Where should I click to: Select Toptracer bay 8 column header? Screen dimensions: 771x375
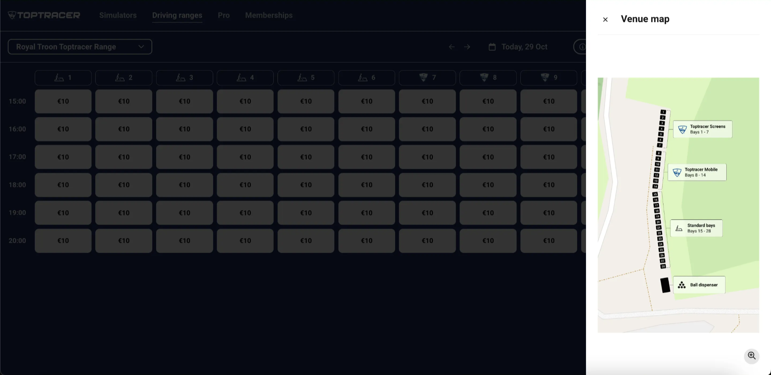pyautogui.click(x=488, y=78)
